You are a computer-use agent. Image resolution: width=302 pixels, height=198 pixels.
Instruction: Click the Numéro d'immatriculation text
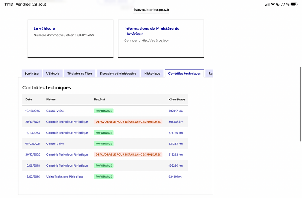click(x=64, y=35)
